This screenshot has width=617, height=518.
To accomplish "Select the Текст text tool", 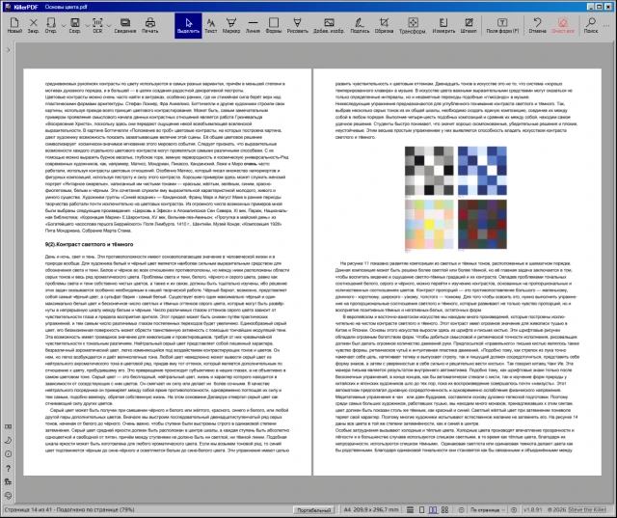I will 211,26.
